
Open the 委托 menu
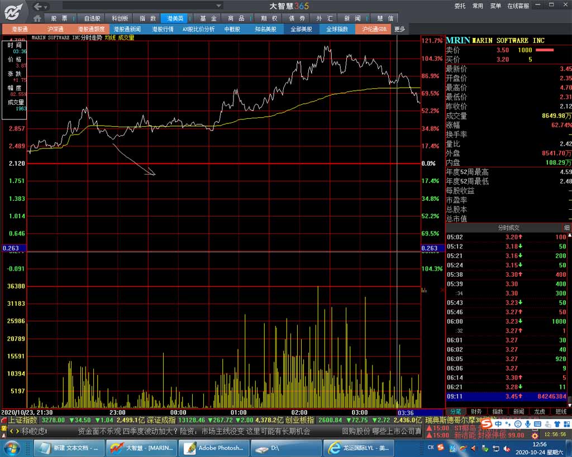click(460, 6)
